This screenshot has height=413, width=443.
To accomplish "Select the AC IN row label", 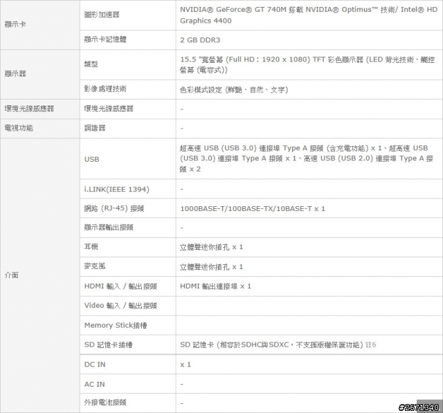I will click(94, 384).
